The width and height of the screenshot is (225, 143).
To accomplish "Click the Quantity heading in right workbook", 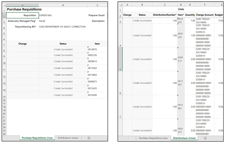I will coord(190,15).
